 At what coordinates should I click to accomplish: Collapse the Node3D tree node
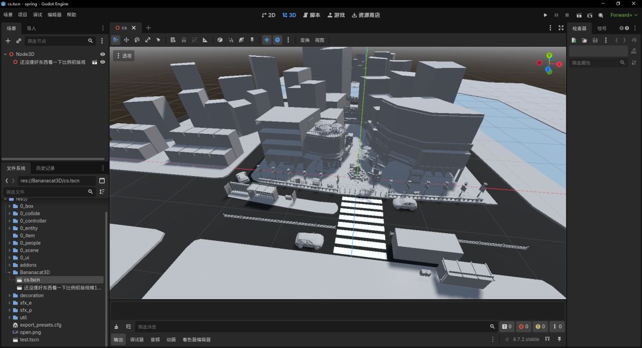coord(5,54)
